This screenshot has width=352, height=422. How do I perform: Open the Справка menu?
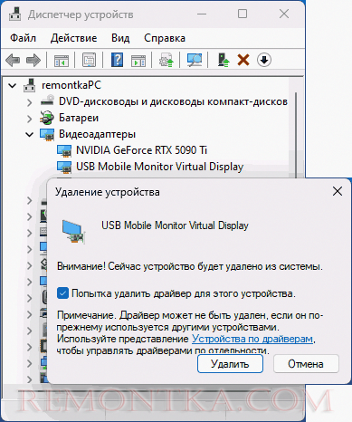point(165,38)
